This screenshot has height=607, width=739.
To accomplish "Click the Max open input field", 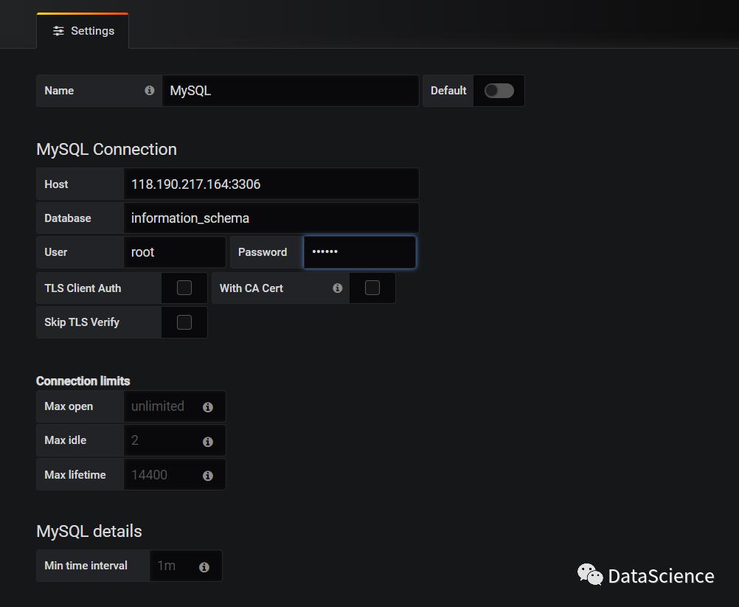I will 174,406.
